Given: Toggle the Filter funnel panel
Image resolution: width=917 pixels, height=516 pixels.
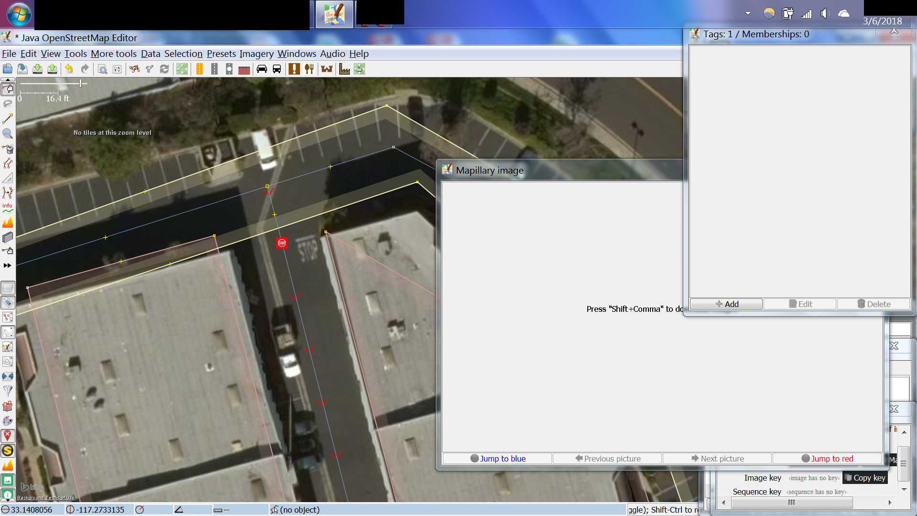Looking at the screenshot, I should pyautogui.click(x=8, y=391).
